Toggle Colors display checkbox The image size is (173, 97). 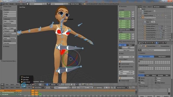click(x=156, y=78)
